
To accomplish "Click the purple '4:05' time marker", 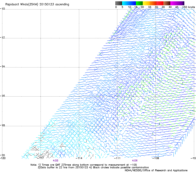I will pos(56,161).
